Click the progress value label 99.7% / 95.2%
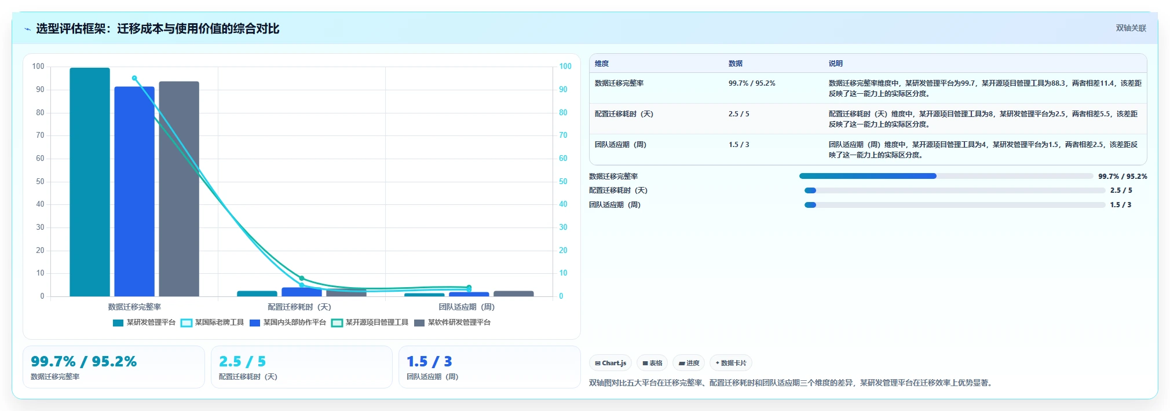The image size is (1170, 411). click(x=1123, y=177)
